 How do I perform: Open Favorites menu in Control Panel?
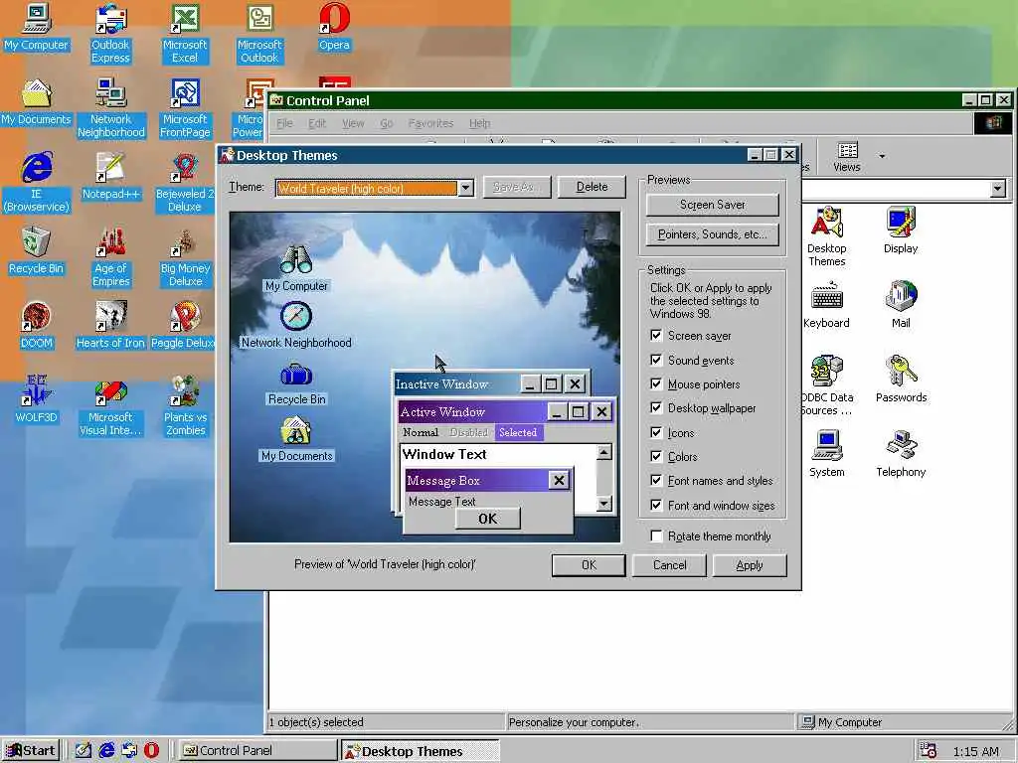point(430,123)
